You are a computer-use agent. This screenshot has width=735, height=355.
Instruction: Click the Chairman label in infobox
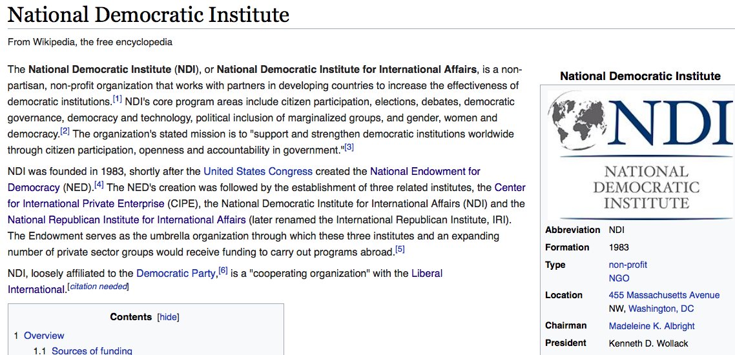(x=566, y=325)
